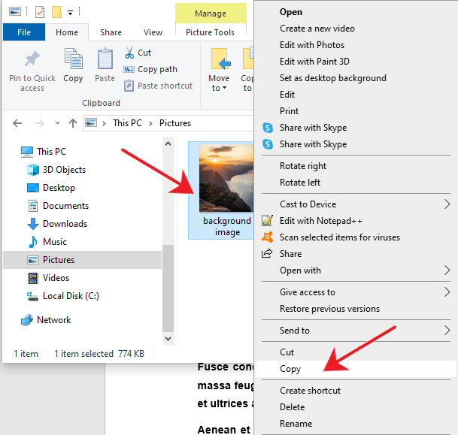Click the navigation pane scrollbar thumb
The image size is (458, 435).
168,288
